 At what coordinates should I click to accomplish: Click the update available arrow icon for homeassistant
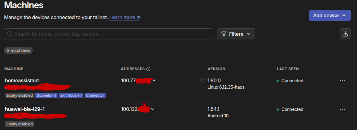click(202, 80)
